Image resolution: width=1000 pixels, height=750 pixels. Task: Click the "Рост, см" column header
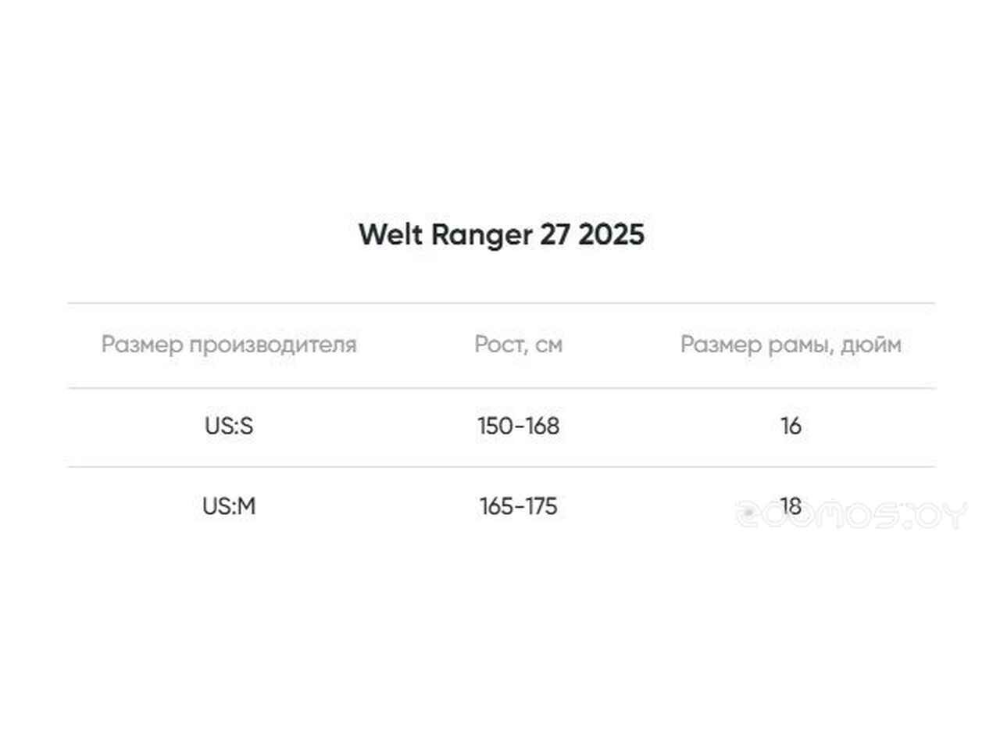pos(518,344)
